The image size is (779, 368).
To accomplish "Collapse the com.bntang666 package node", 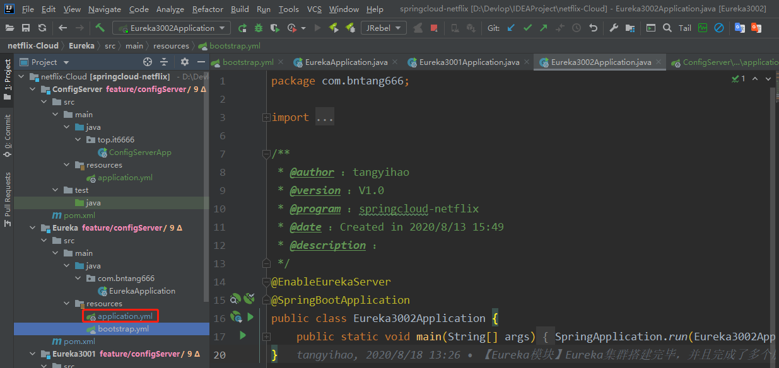I will (78, 278).
